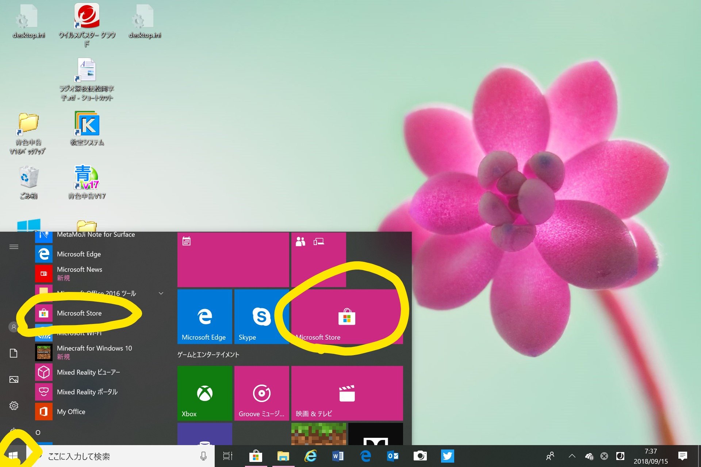Image resolution: width=701 pixels, height=467 pixels.
Task: Select the ラジオ深夜便 rtf shortcut on the desktop
Action: [x=87, y=80]
